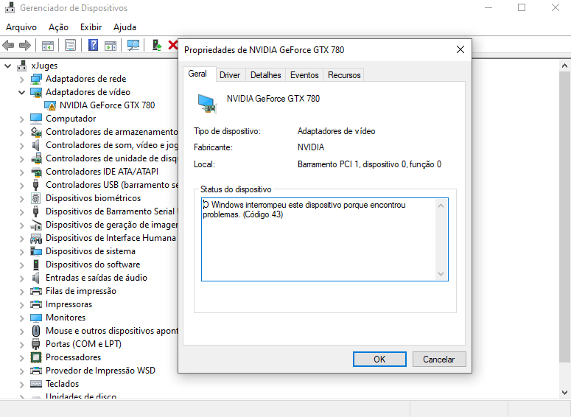Open the Help question-mark toolbar icon
This screenshot has width=571, height=417.
[x=94, y=45]
